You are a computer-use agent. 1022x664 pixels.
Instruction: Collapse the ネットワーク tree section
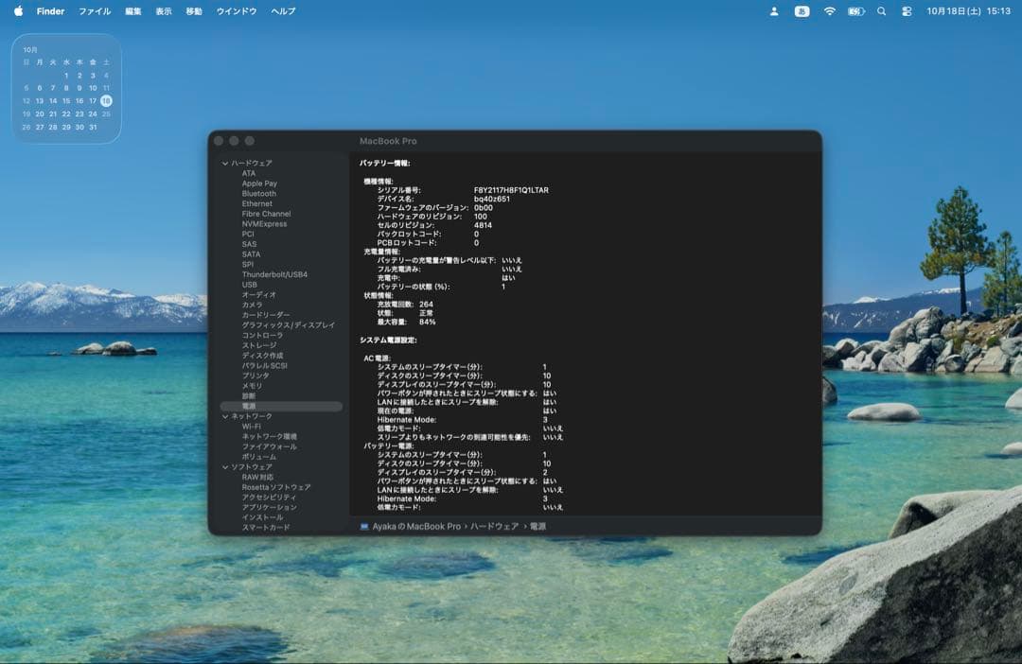point(225,416)
